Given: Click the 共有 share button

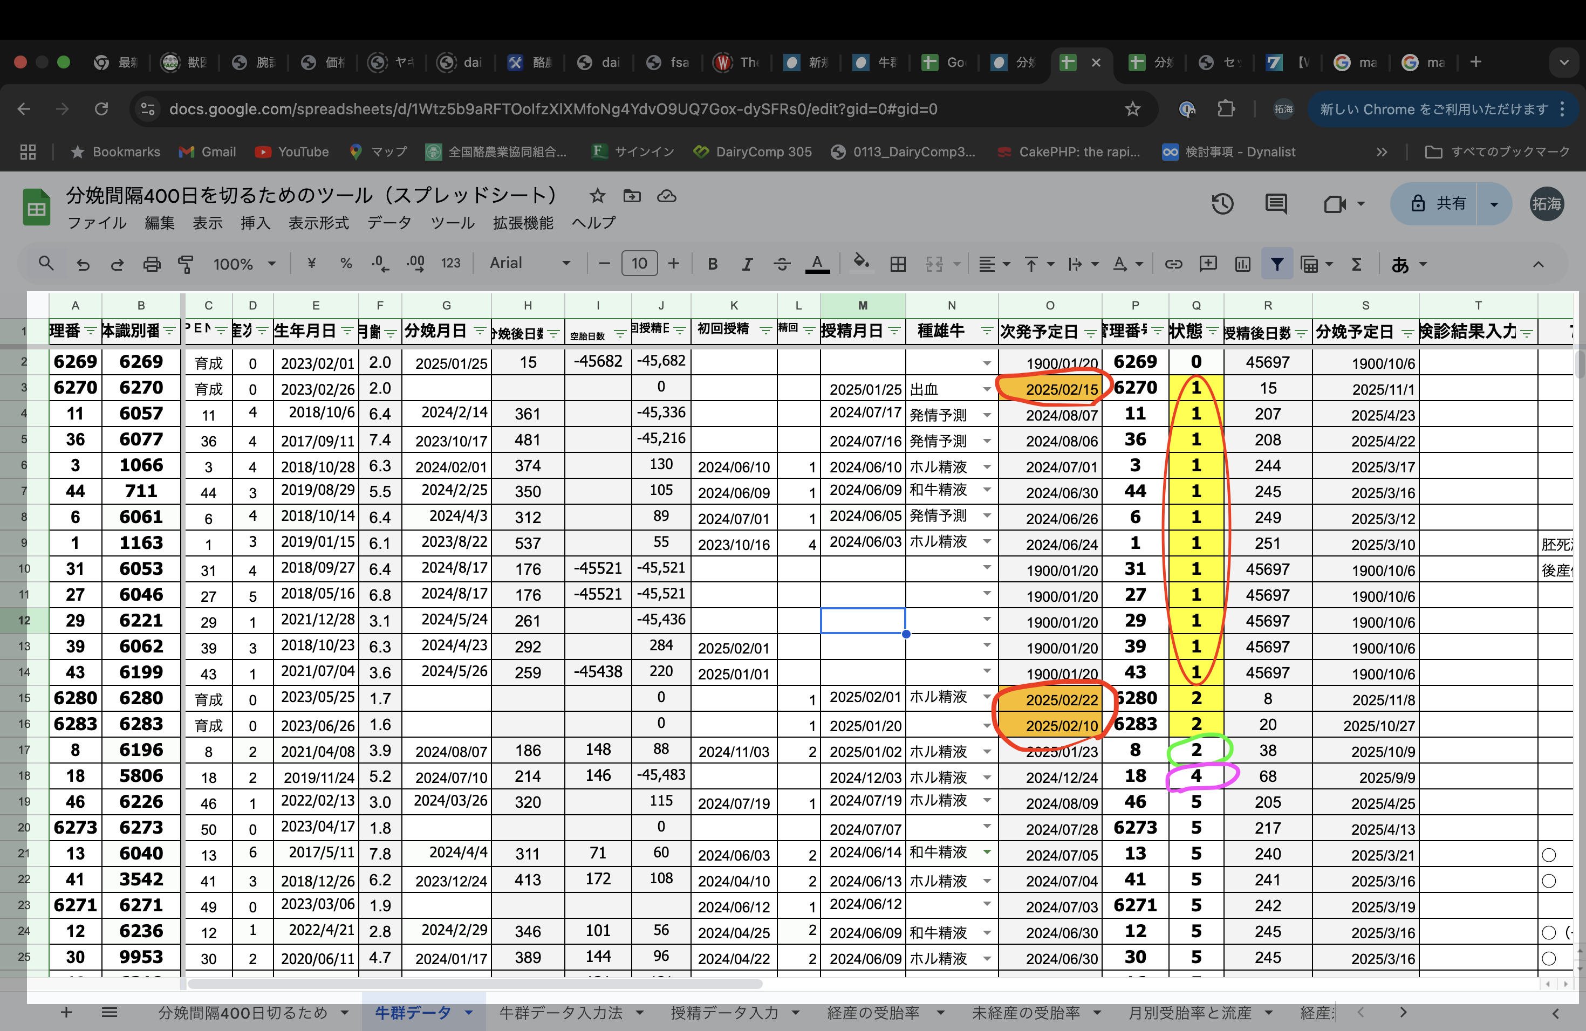Looking at the screenshot, I should 1438,204.
